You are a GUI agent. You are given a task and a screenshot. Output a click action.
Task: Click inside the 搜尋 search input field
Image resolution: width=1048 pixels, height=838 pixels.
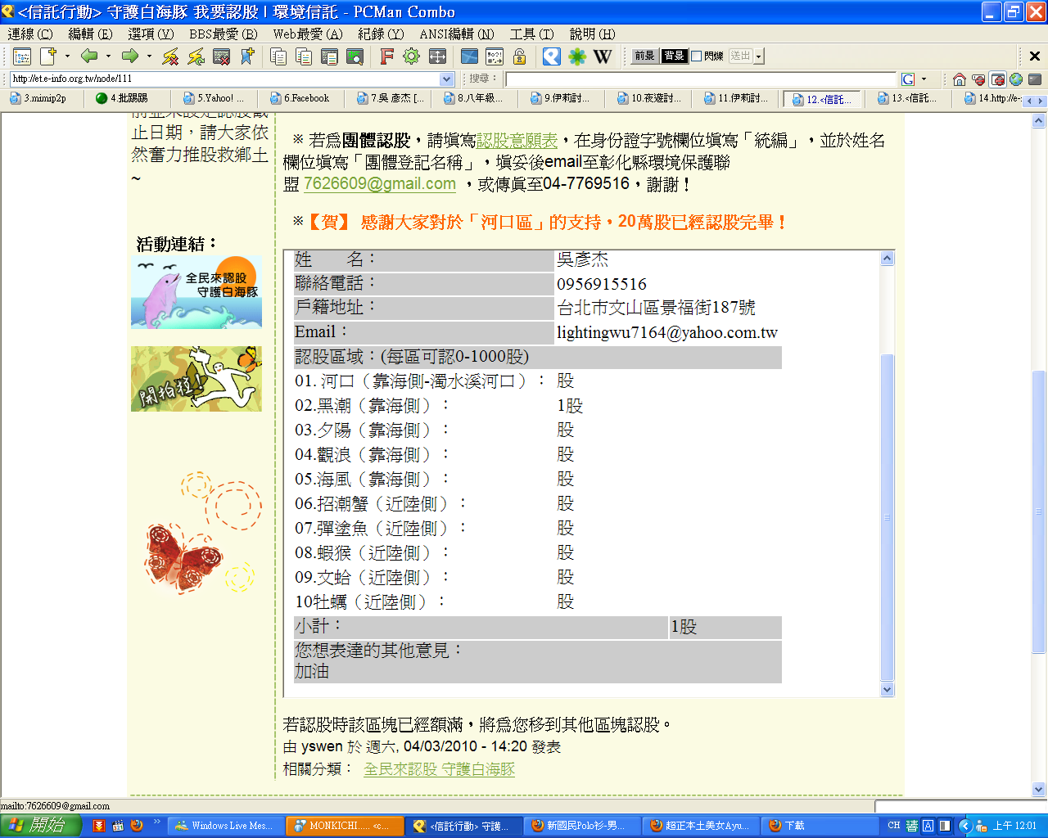(700, 79)
